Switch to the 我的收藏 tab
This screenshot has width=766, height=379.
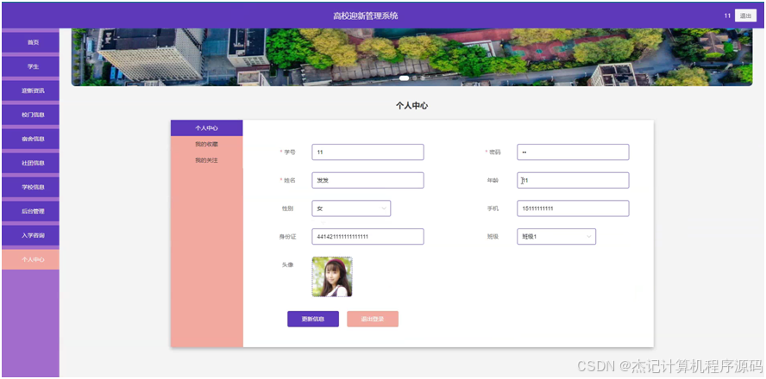[x=207, y=145]
